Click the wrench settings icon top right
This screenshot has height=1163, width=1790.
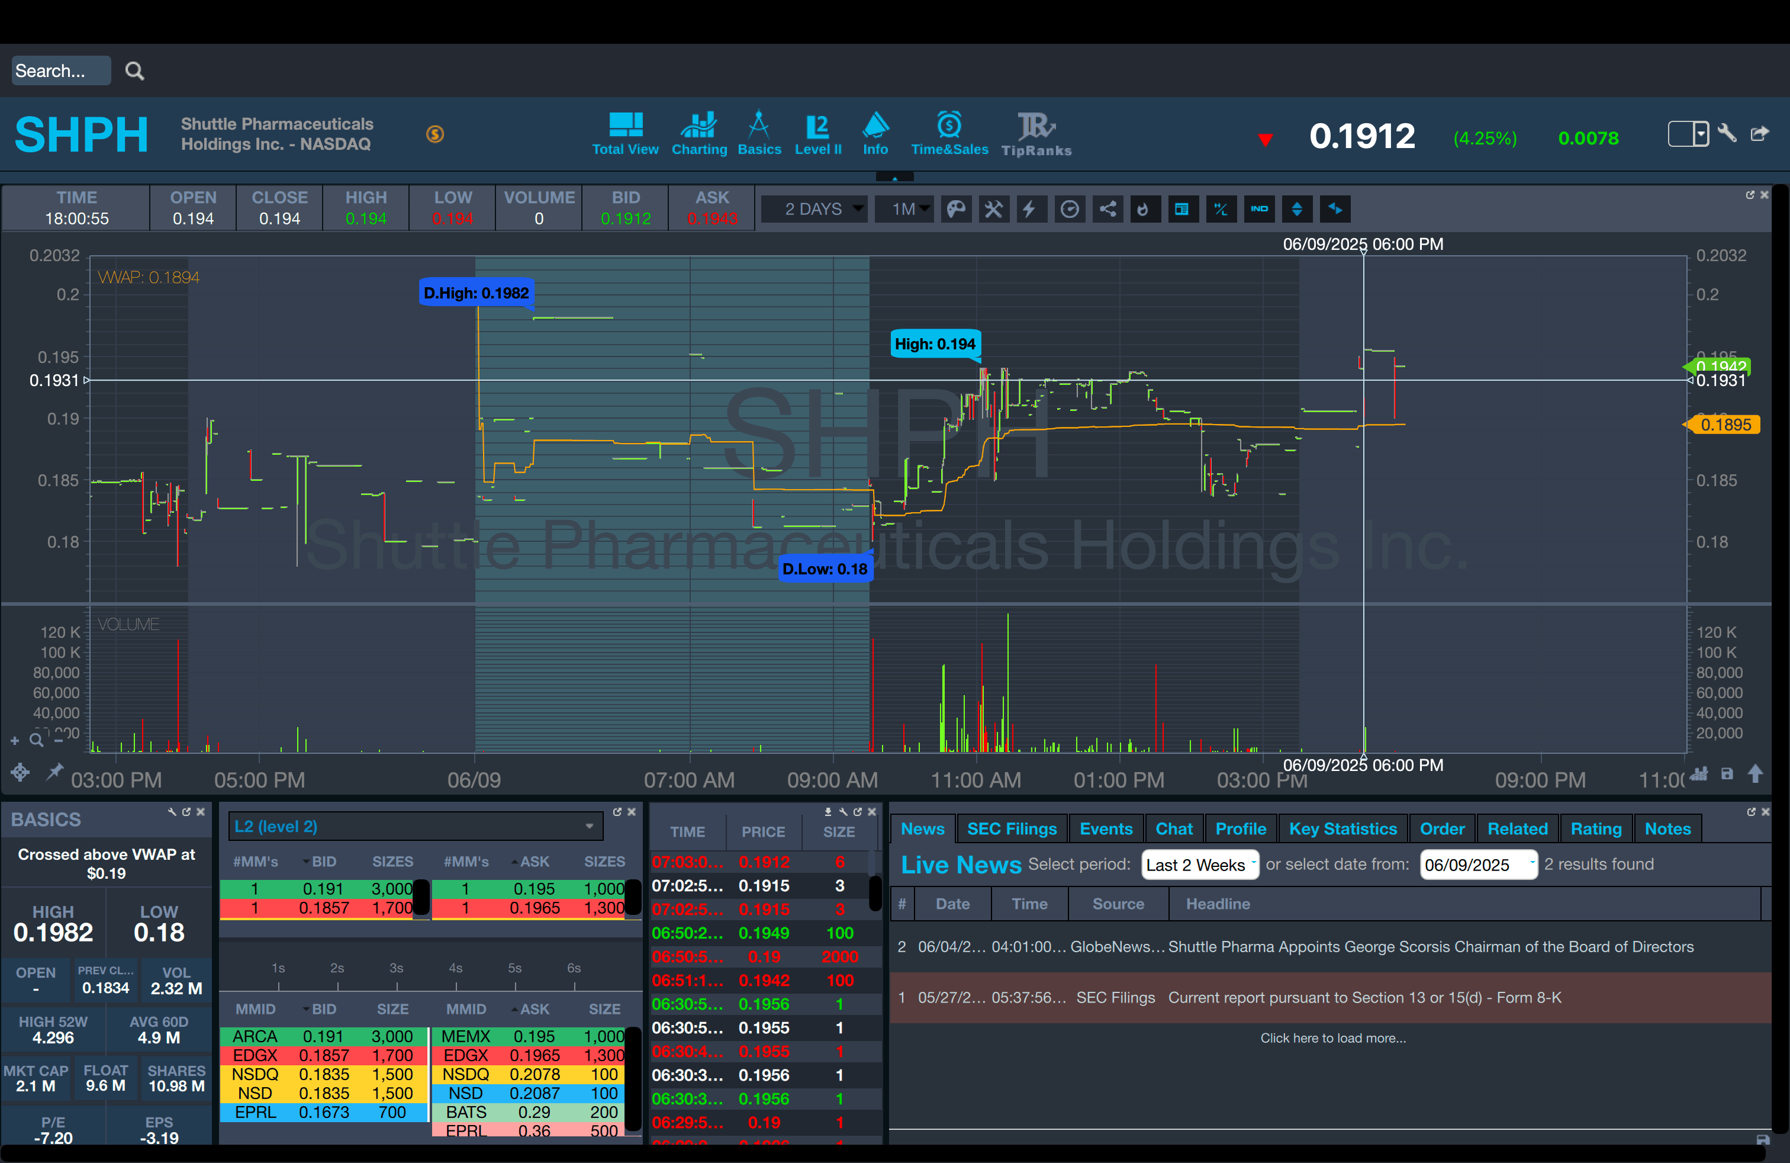click(x=1727, y=134)
